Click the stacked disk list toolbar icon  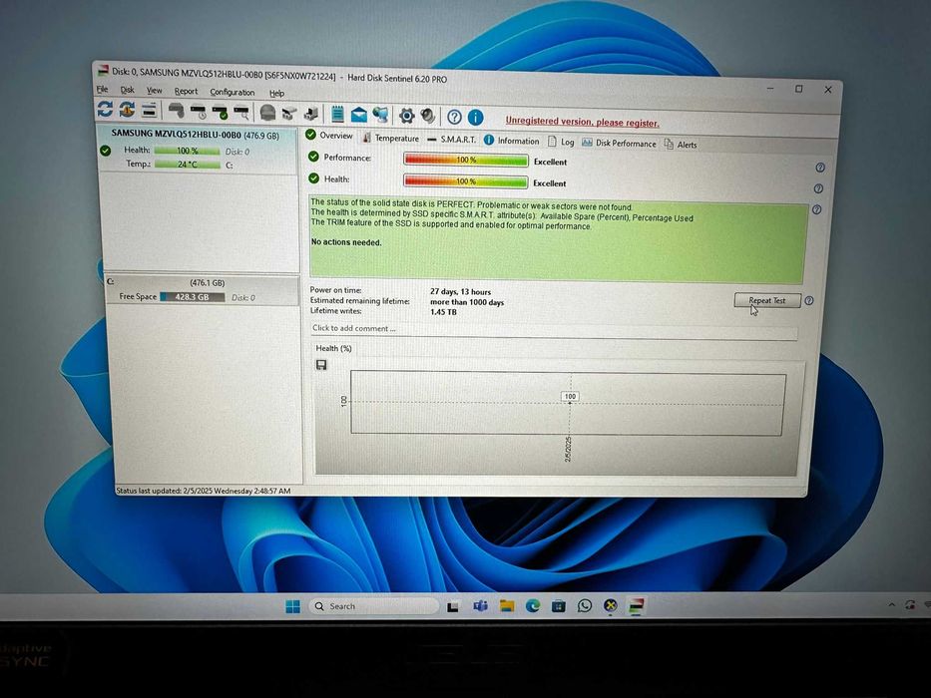[149, 110]
